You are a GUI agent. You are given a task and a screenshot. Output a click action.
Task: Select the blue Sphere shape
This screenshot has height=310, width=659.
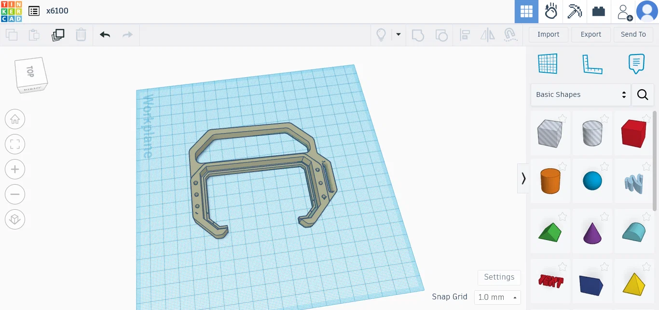click(592, 181)
